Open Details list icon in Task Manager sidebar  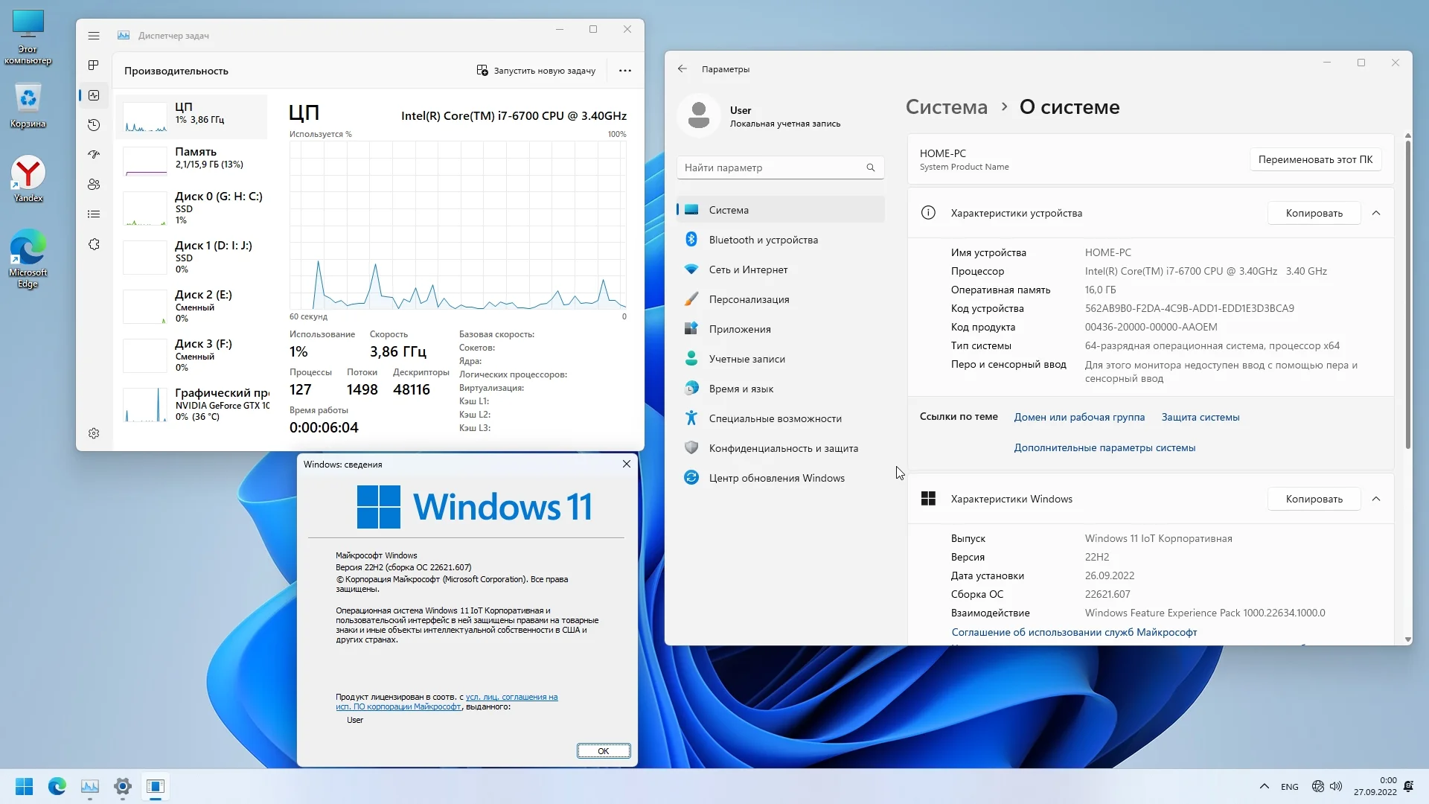[x=94, y=214]
